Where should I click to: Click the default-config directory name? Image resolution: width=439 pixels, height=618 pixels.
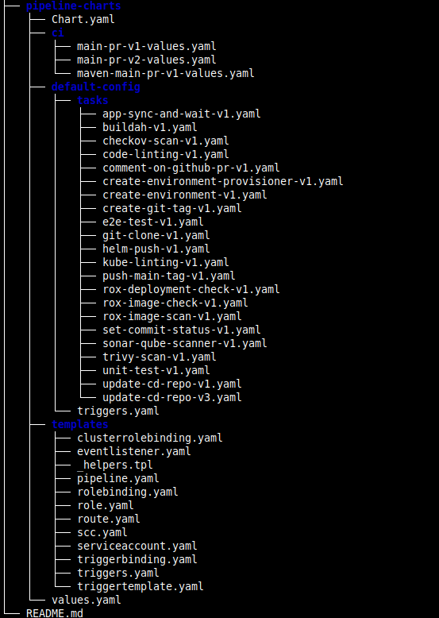click(96, 87)
